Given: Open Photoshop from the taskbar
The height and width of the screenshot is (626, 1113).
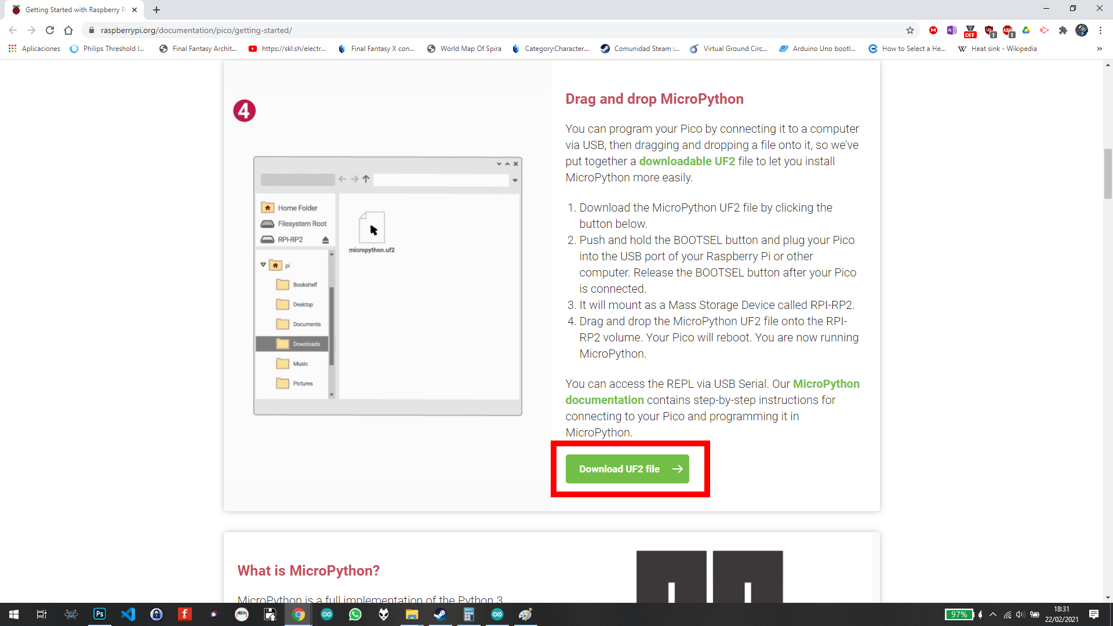Looking at the screenshot, I should coord(100,614).
